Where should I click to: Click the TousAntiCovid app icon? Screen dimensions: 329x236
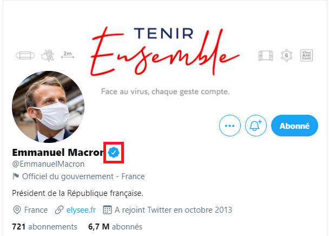coord(307,56)
